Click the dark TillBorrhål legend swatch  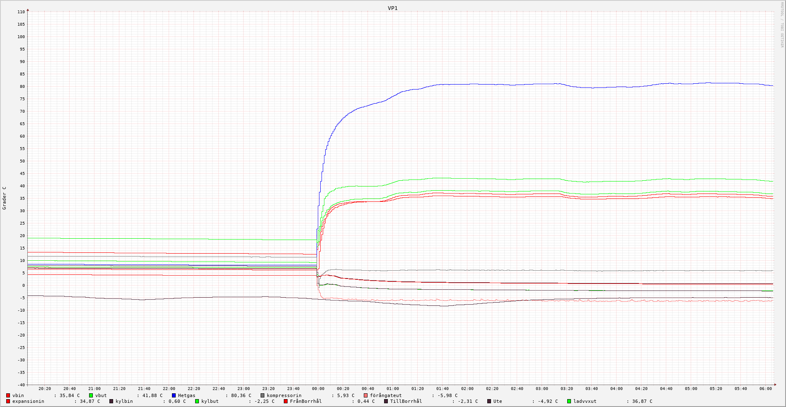pos(386,402)
